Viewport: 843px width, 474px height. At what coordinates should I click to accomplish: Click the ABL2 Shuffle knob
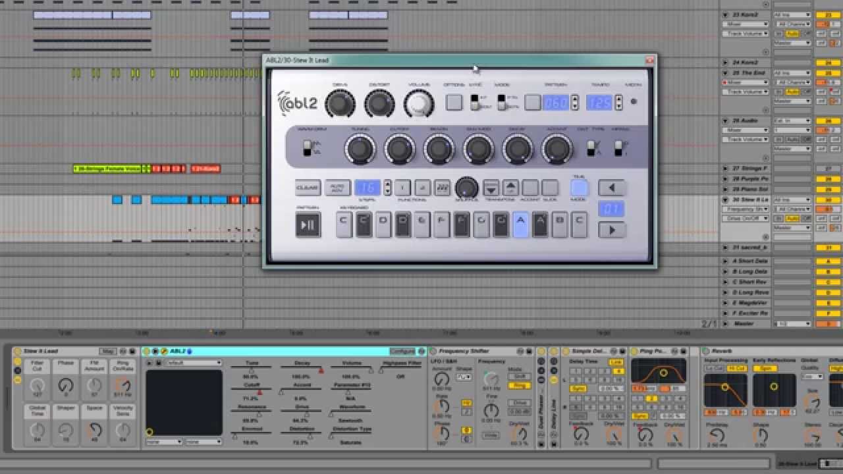pos(466,187)
